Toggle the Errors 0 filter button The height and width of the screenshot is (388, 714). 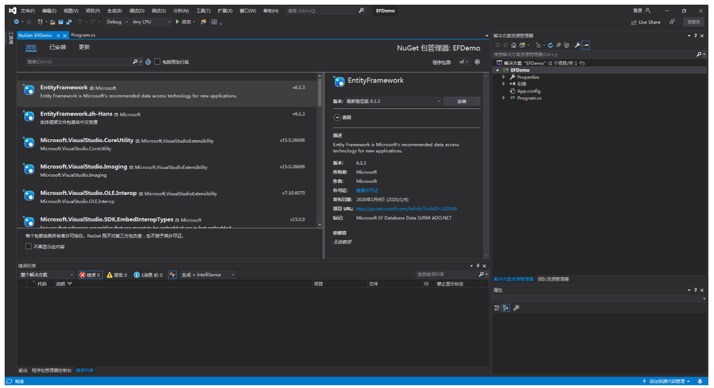pos(90,275)
